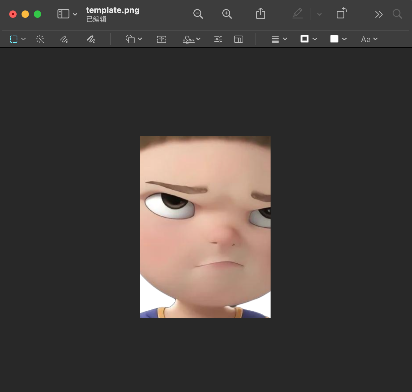Expand the sidebar view options chevron
Image resolution: width=412 pixels, height=392 pixels.
[75, 14]
